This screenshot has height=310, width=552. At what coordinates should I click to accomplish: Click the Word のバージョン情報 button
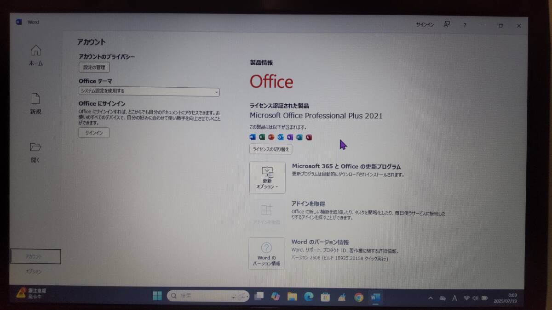[x=267, y=253]
